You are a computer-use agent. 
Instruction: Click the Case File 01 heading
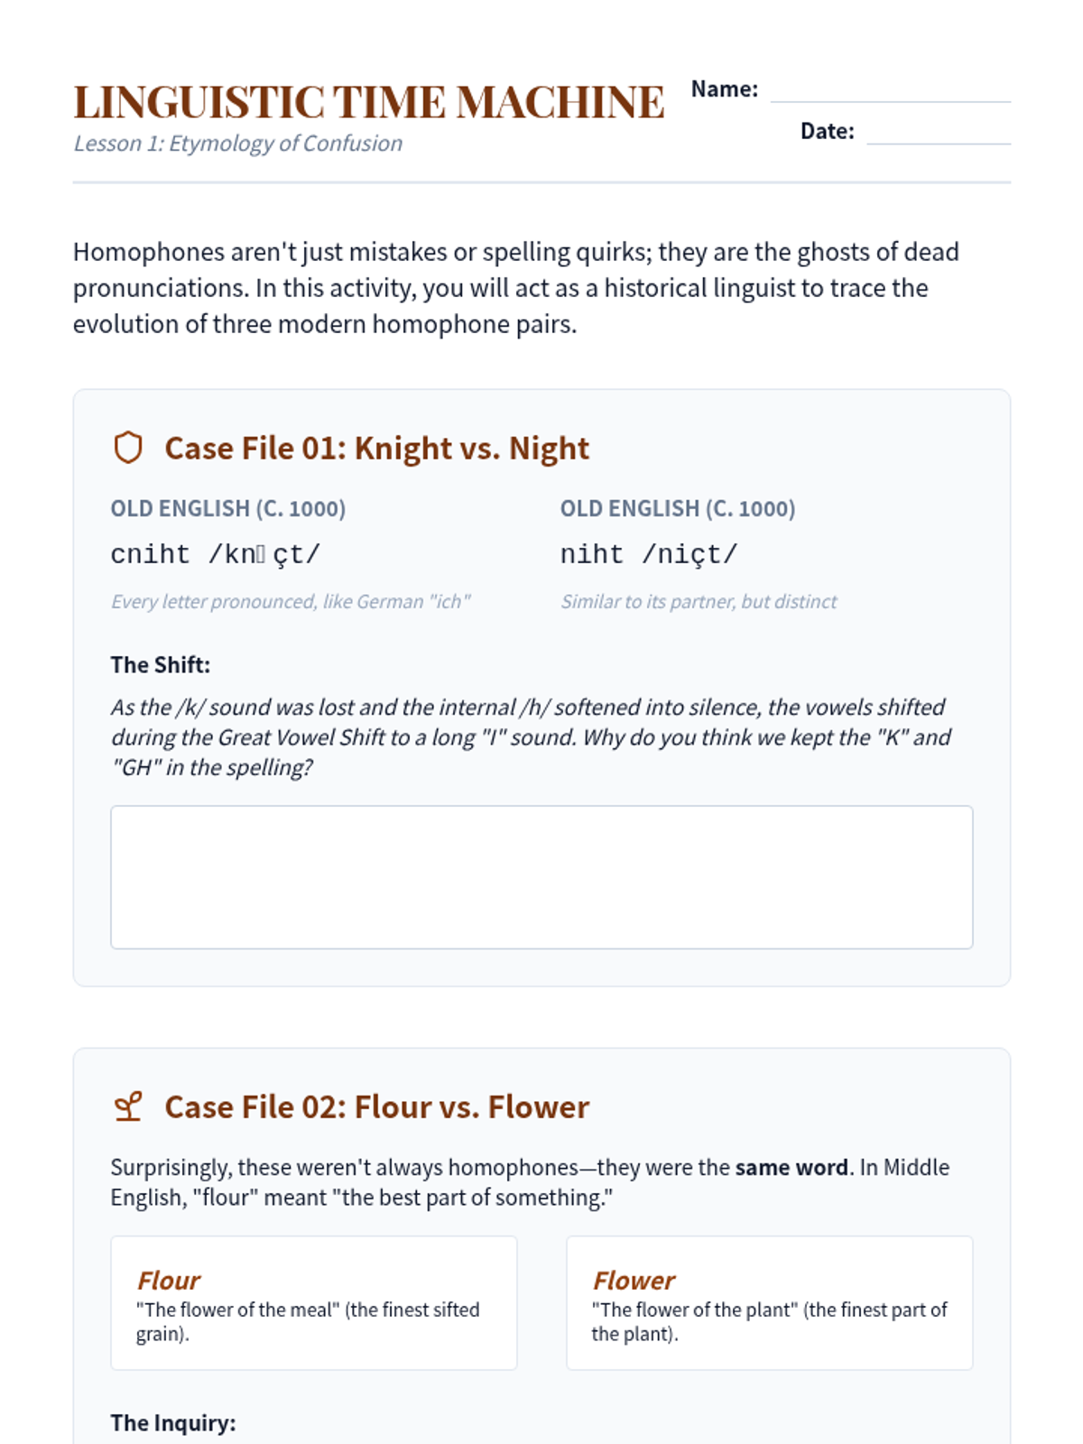pyautogui.click(x=376, y=449)
